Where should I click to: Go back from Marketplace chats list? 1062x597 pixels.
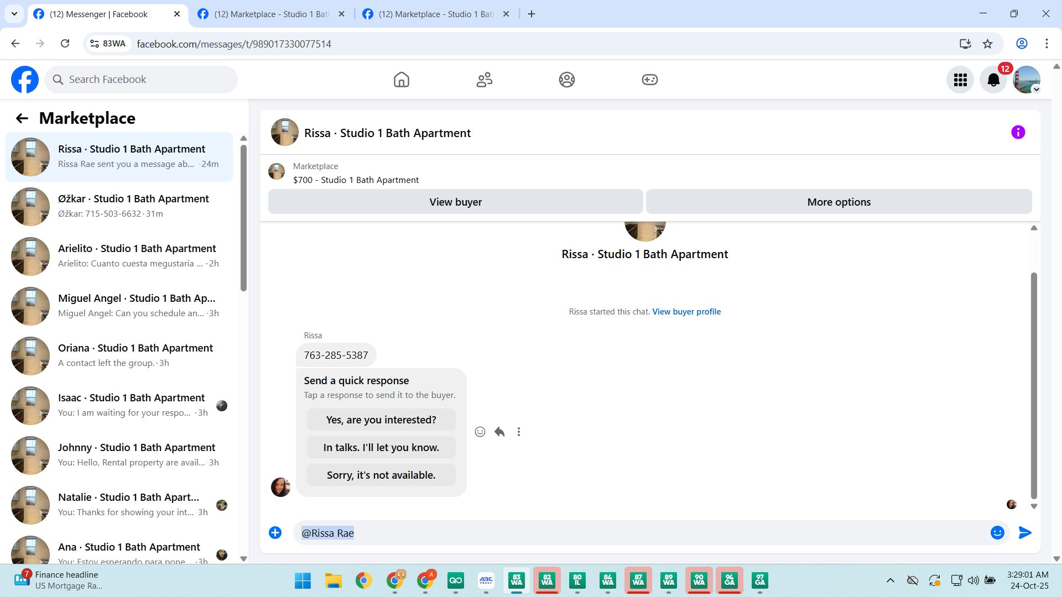[22, 118]
